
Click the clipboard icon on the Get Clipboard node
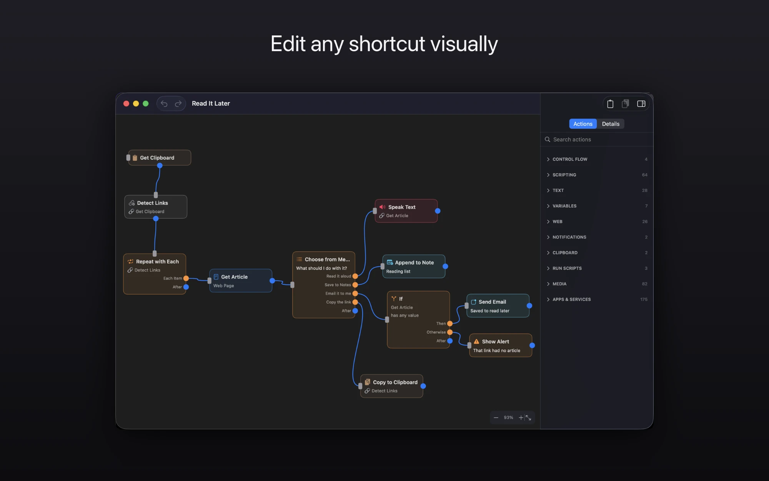[135, 158]
